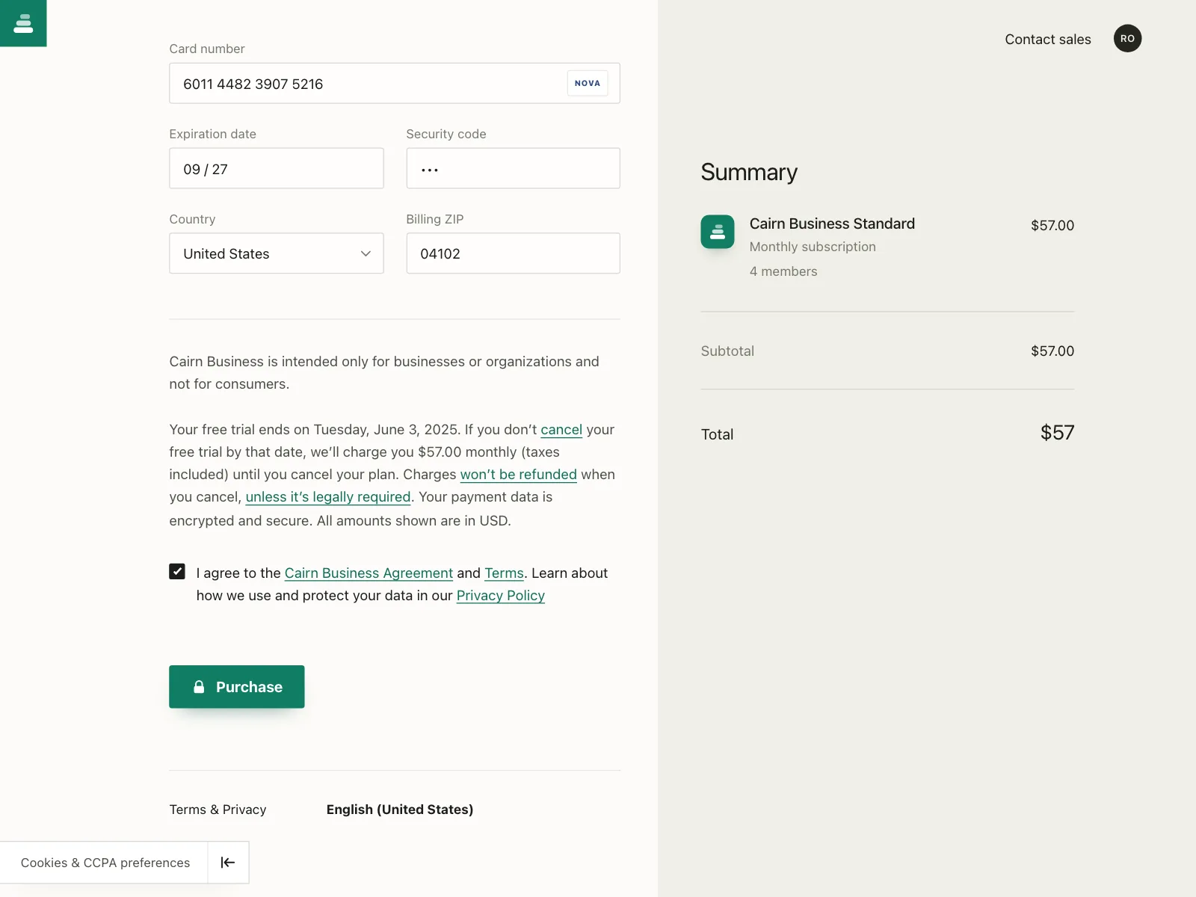Open the English (United States) language selector
1196x897 pixels.
point(400,810)
